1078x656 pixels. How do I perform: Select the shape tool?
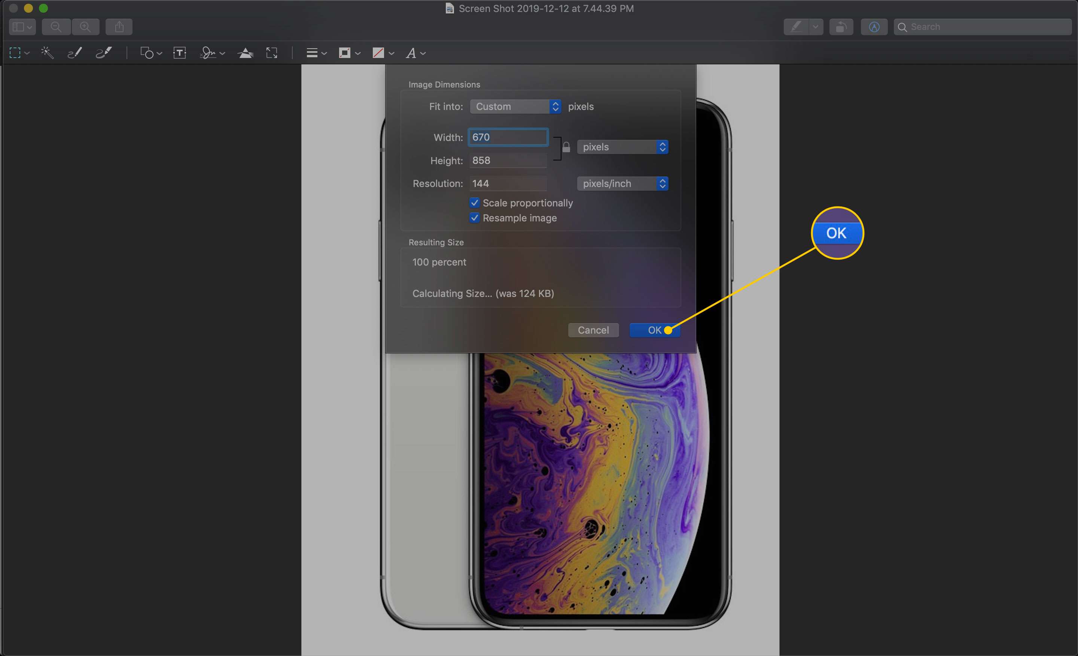coord(146,52)
